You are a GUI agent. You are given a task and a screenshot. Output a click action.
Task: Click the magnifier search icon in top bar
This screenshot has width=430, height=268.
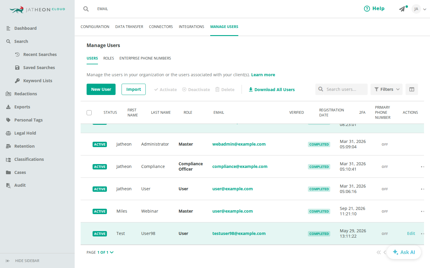pyautogui.click(x=86, y=9)
